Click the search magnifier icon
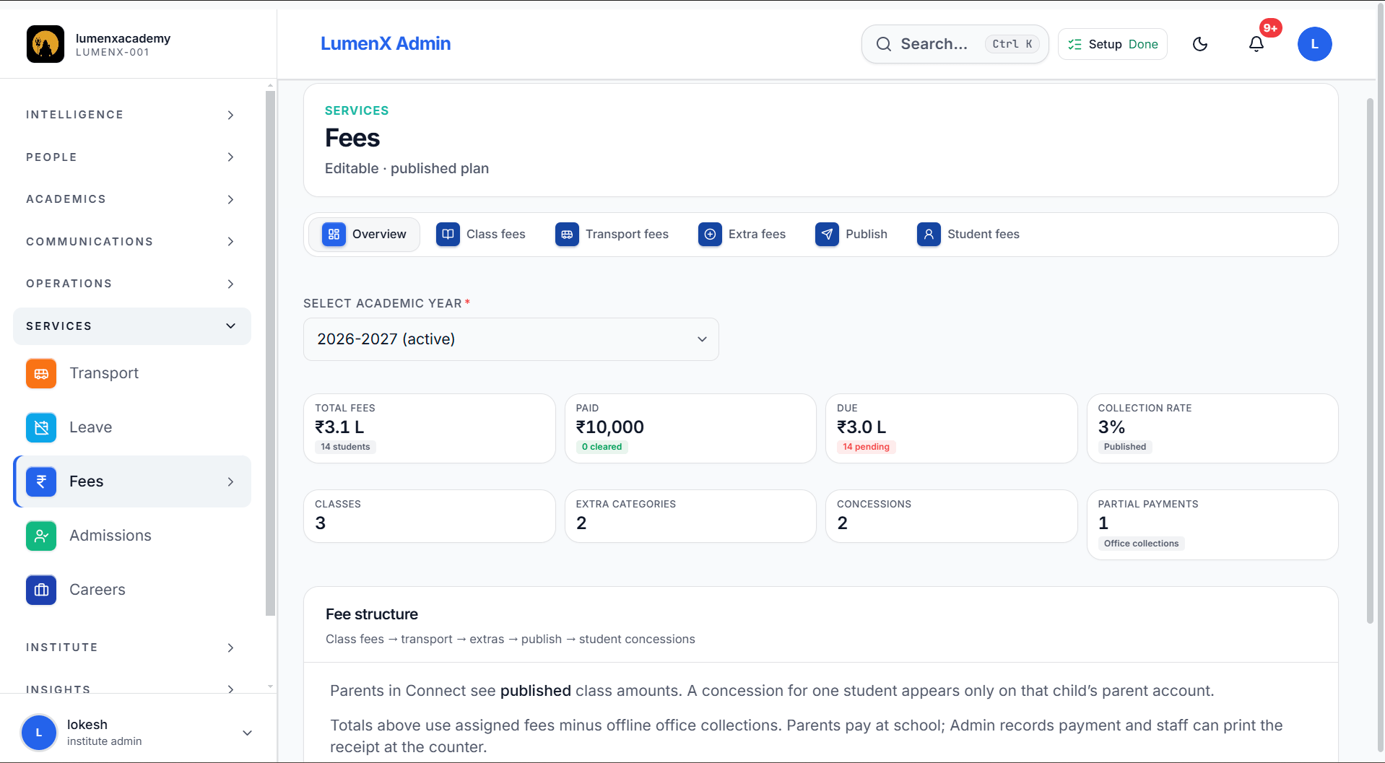Screen dimensions: 1385x763 click(x=883, y=44)
